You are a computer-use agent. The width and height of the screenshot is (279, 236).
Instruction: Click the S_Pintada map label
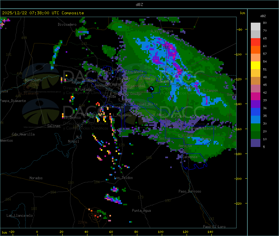[83, 90]
